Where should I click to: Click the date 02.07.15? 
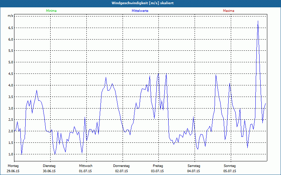point(122,171)
